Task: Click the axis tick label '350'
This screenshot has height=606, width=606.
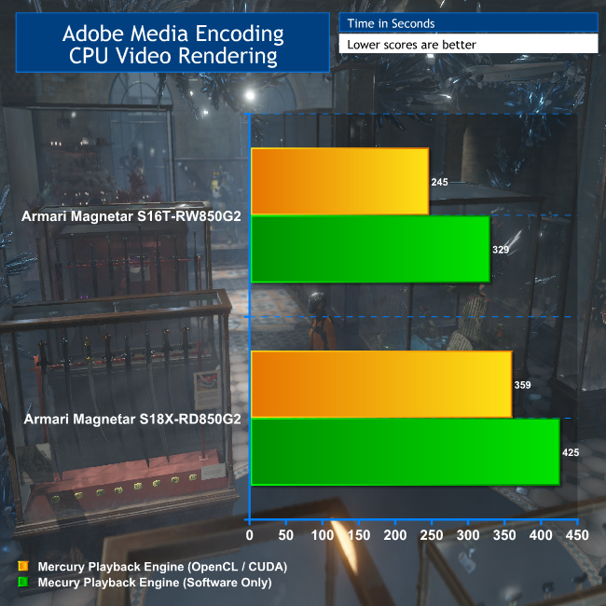Action: click(x=504, y=535)
